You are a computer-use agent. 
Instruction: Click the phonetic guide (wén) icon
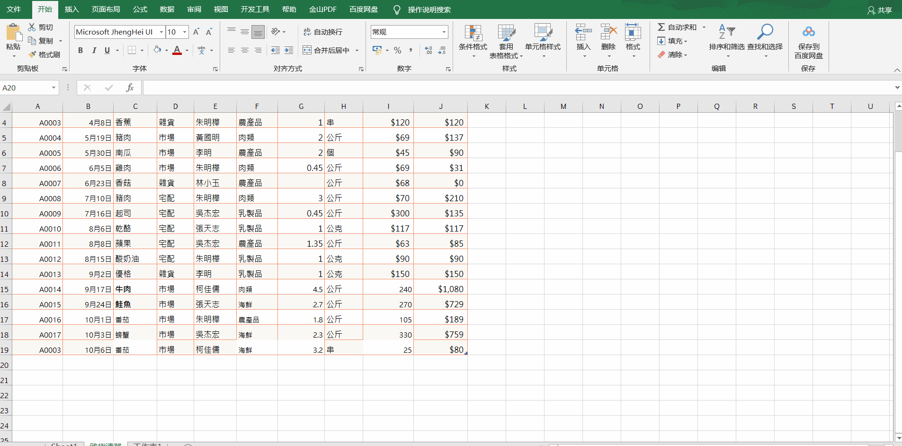coord(202,50)
